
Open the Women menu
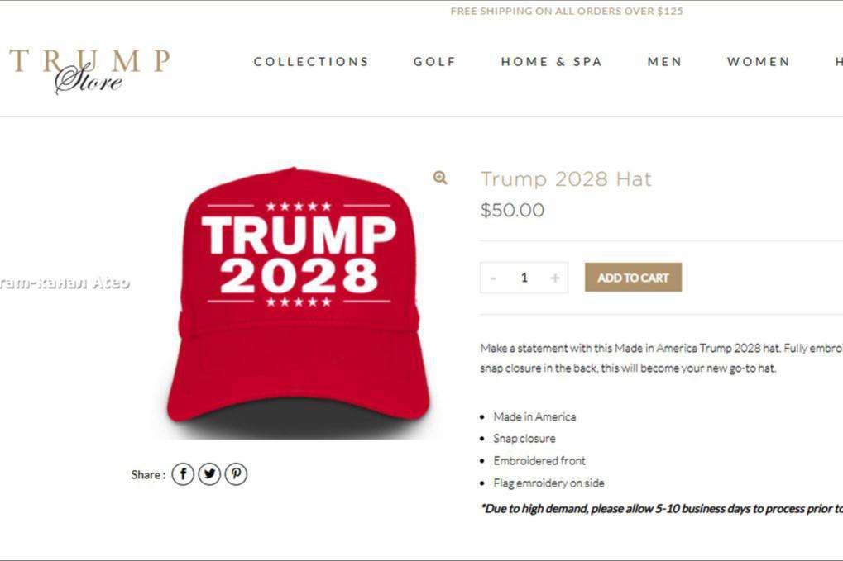pyautogui.click(x=759, y=62)
